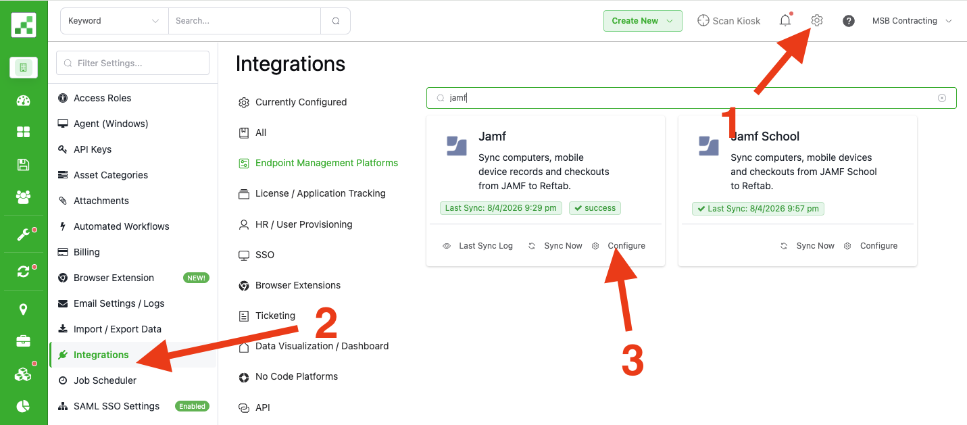Click the NEW! badge on Browser Extension
967x425 pixels.
196,278
